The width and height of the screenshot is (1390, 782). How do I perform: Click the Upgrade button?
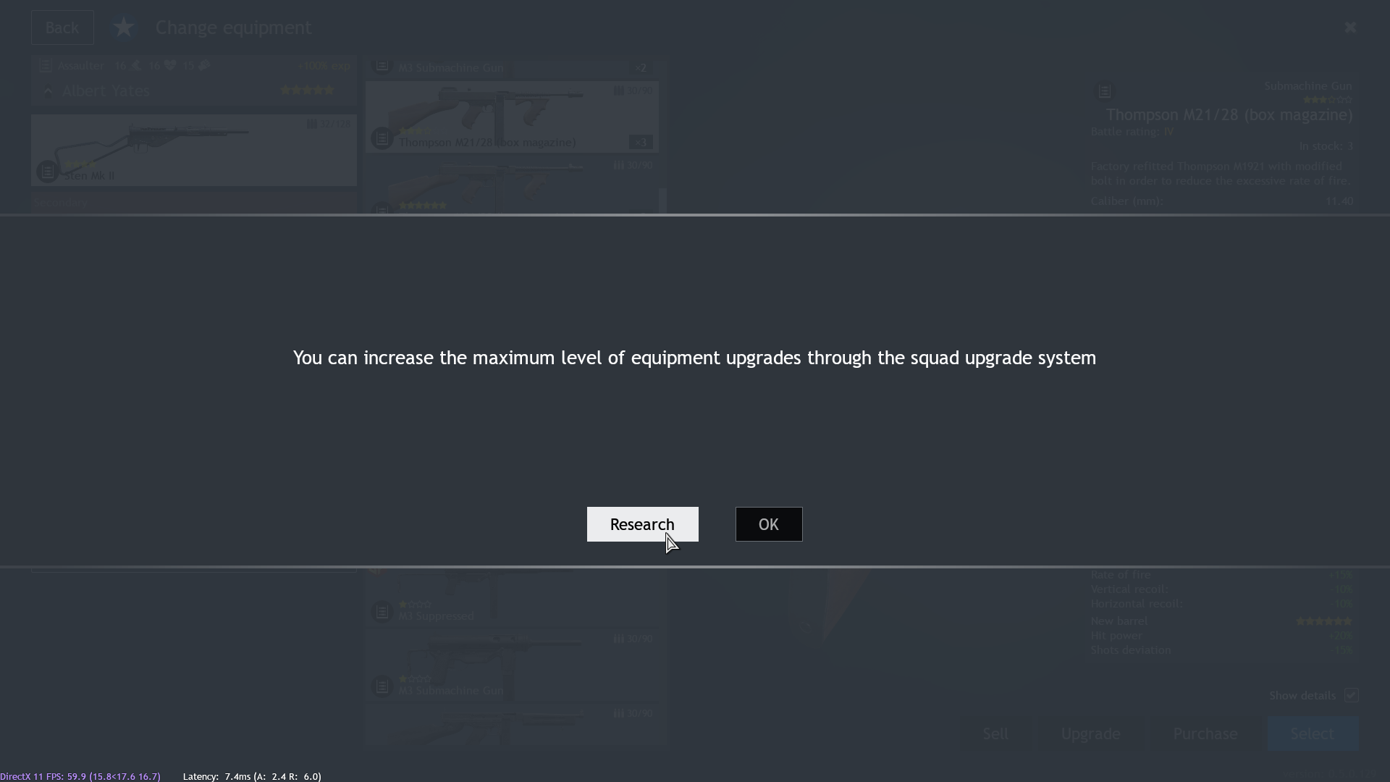pos(1090,733)
